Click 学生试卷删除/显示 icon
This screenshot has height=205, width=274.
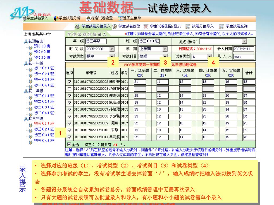coord(146,26)
